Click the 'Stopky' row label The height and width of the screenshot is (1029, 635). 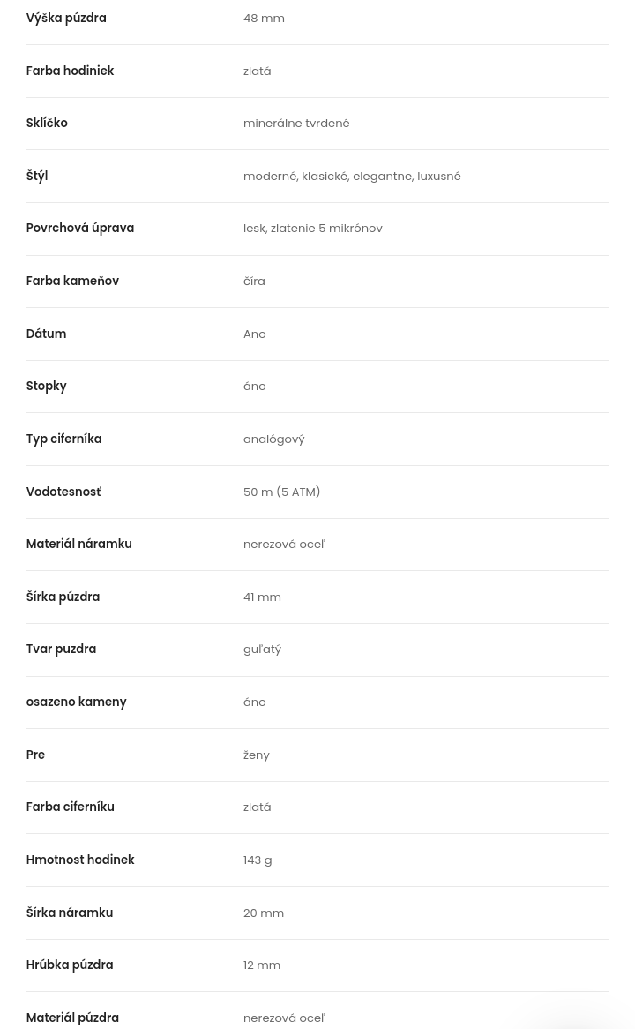46,386
